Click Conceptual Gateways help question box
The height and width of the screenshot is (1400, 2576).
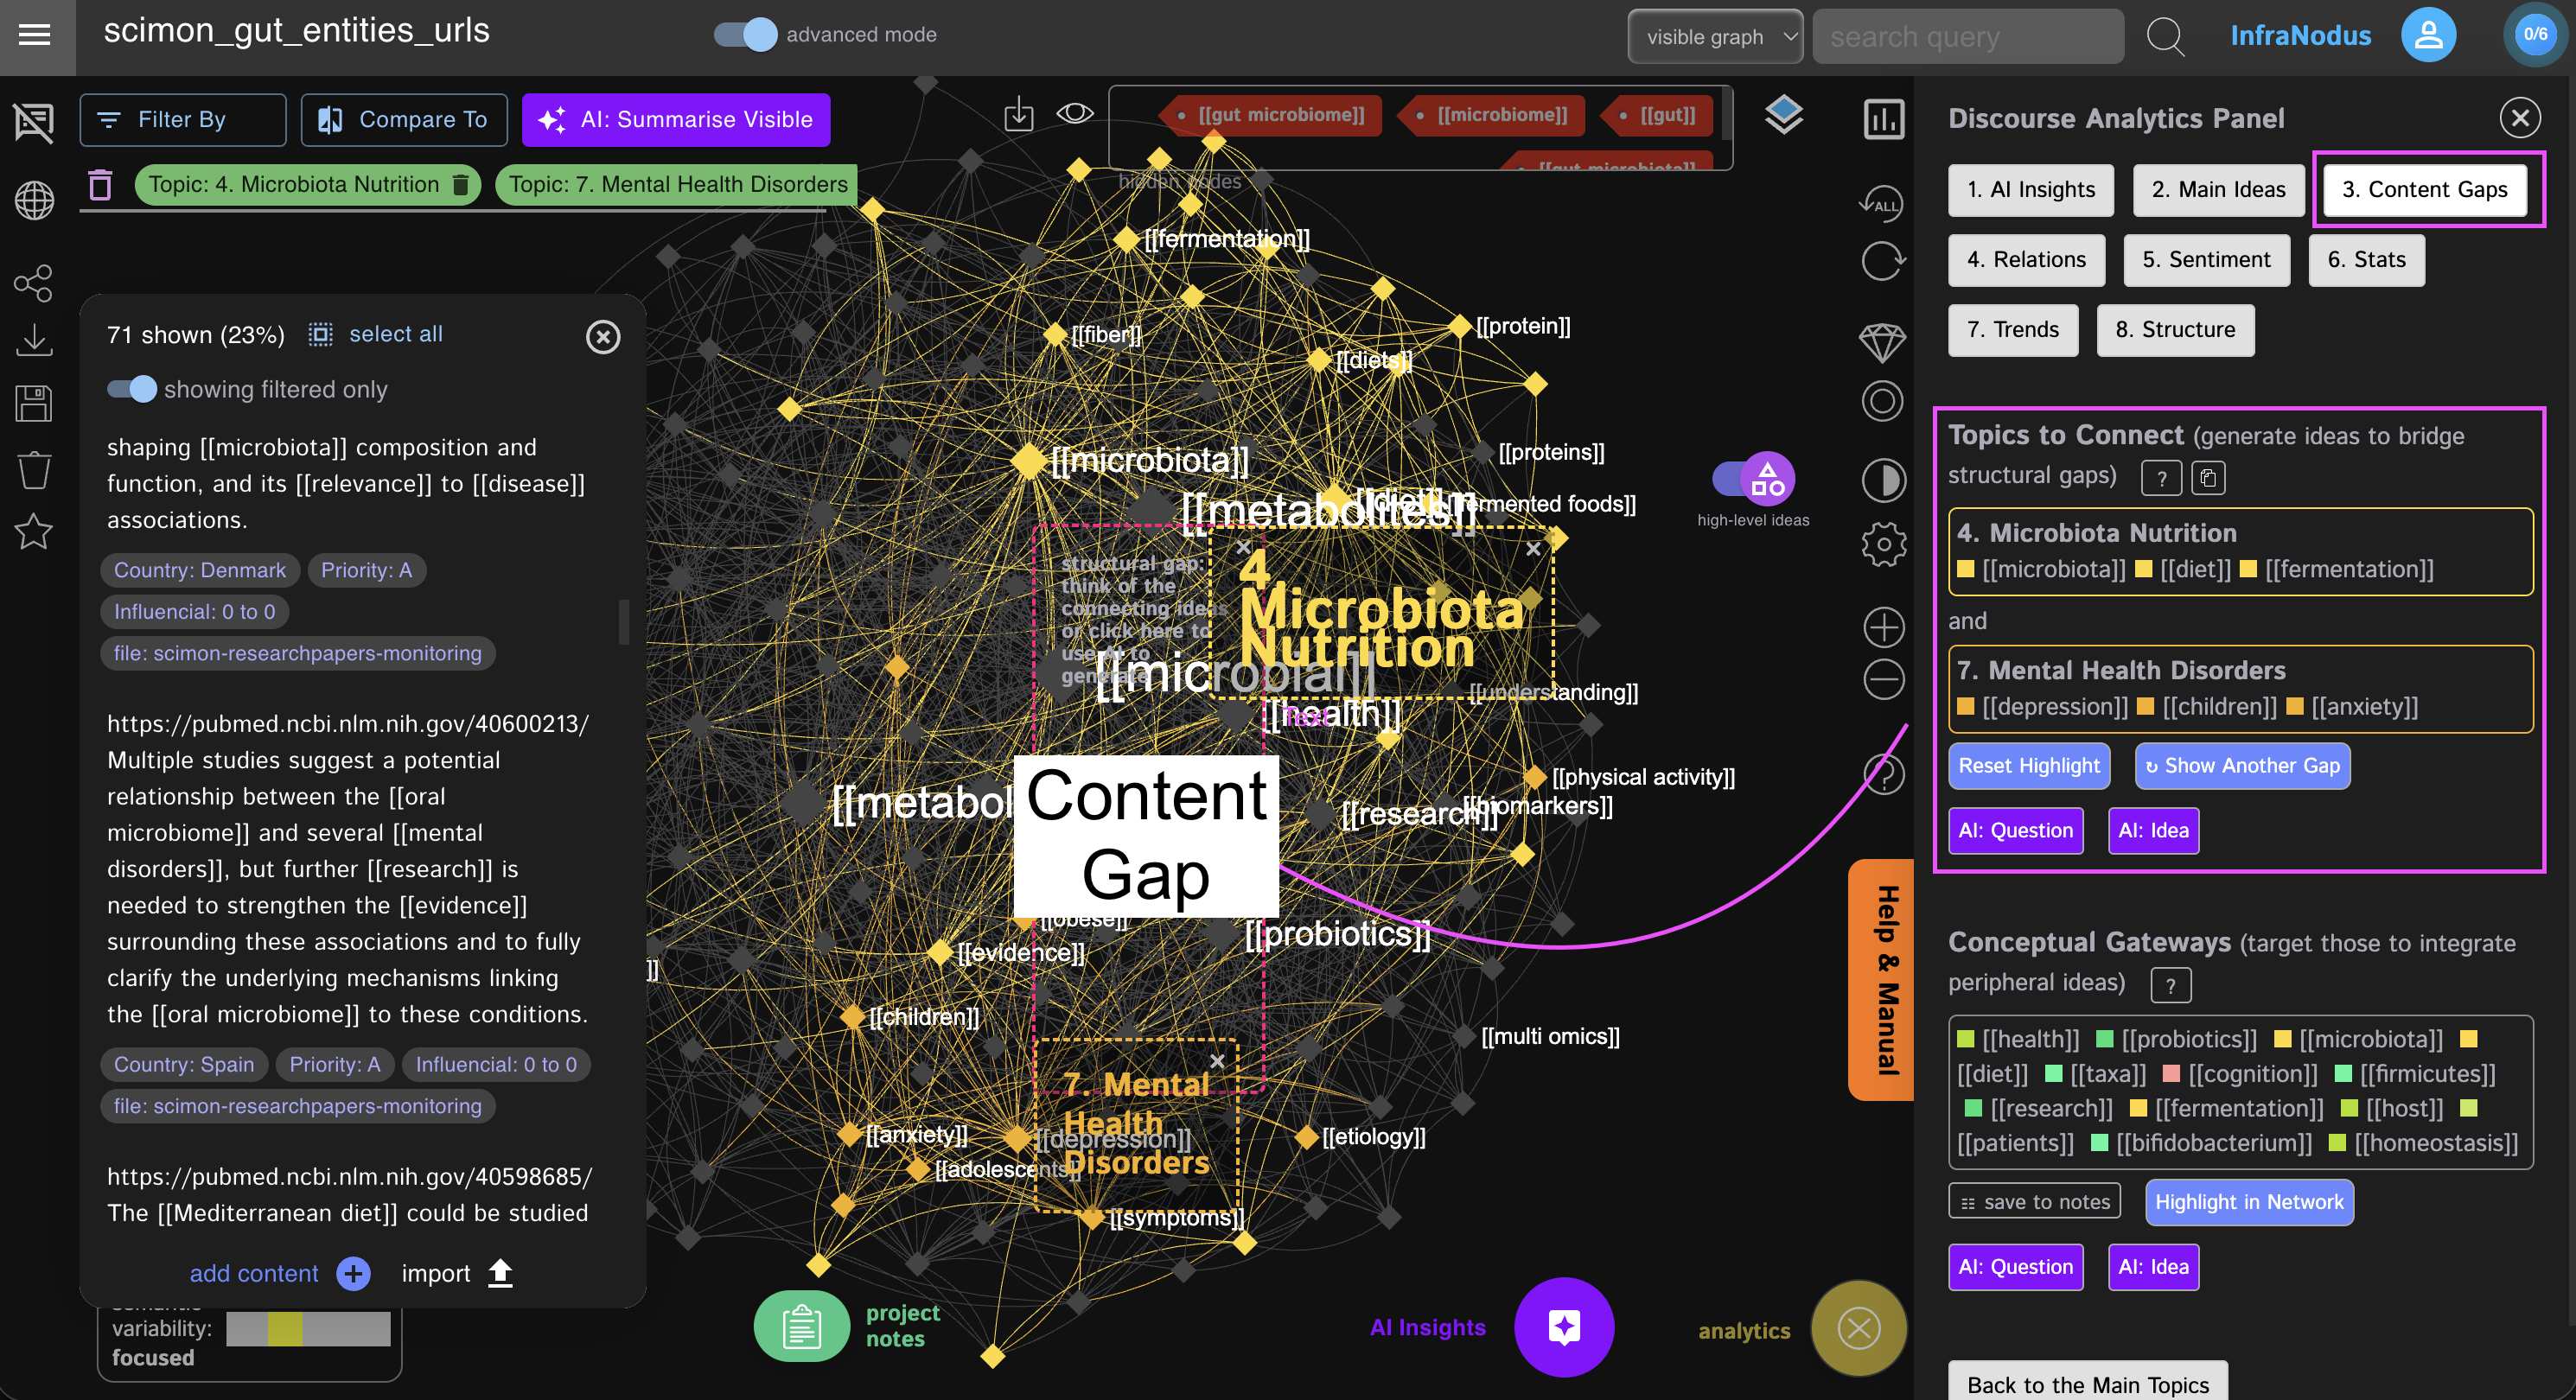(x=2170, y=985)
